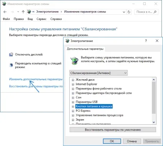Open the Справка menu

pos(56,19)
